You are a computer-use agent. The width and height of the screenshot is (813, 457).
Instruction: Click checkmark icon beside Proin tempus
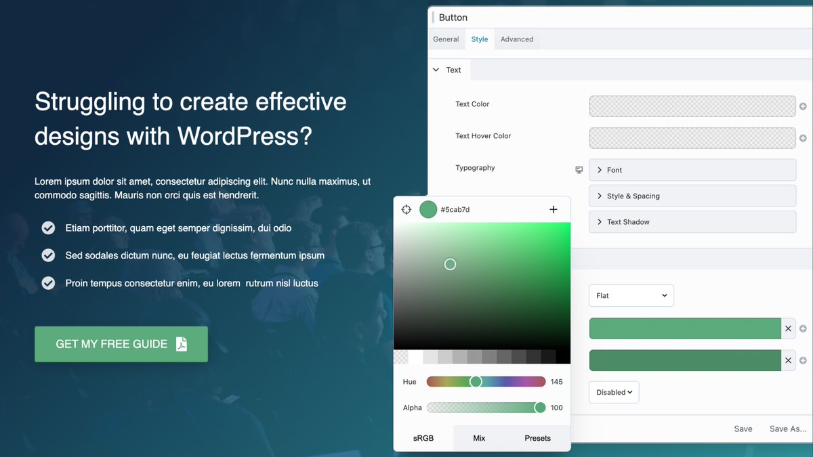(x=48, y=283)
